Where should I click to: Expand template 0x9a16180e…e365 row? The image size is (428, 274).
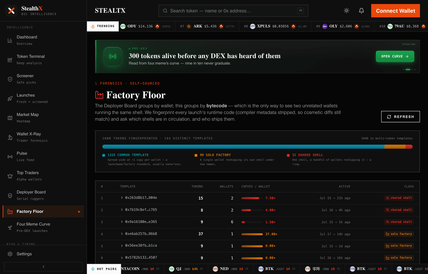pyautogui.click(x=122, y=222)
